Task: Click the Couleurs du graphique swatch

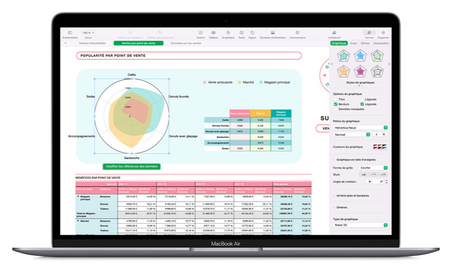Action: tap(380, 147)
